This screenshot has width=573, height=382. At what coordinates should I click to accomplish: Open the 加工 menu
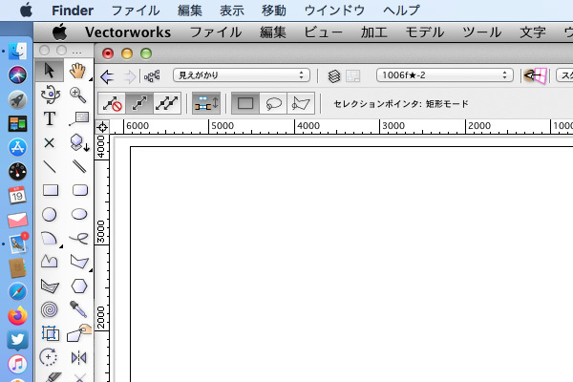tap(373, 32)
